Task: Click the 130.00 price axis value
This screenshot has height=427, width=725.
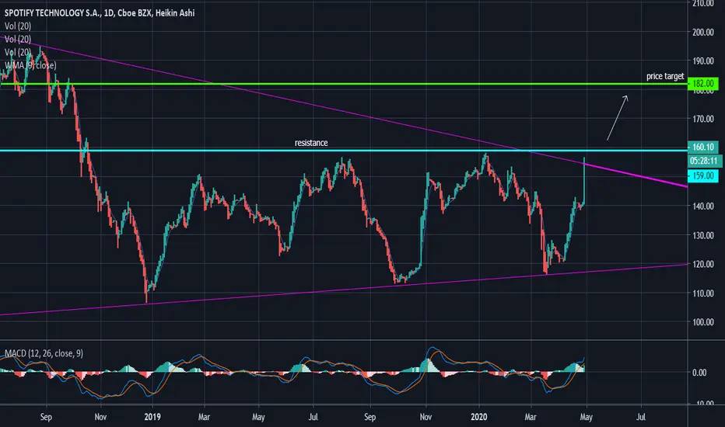Action: [x=702, y=235]
